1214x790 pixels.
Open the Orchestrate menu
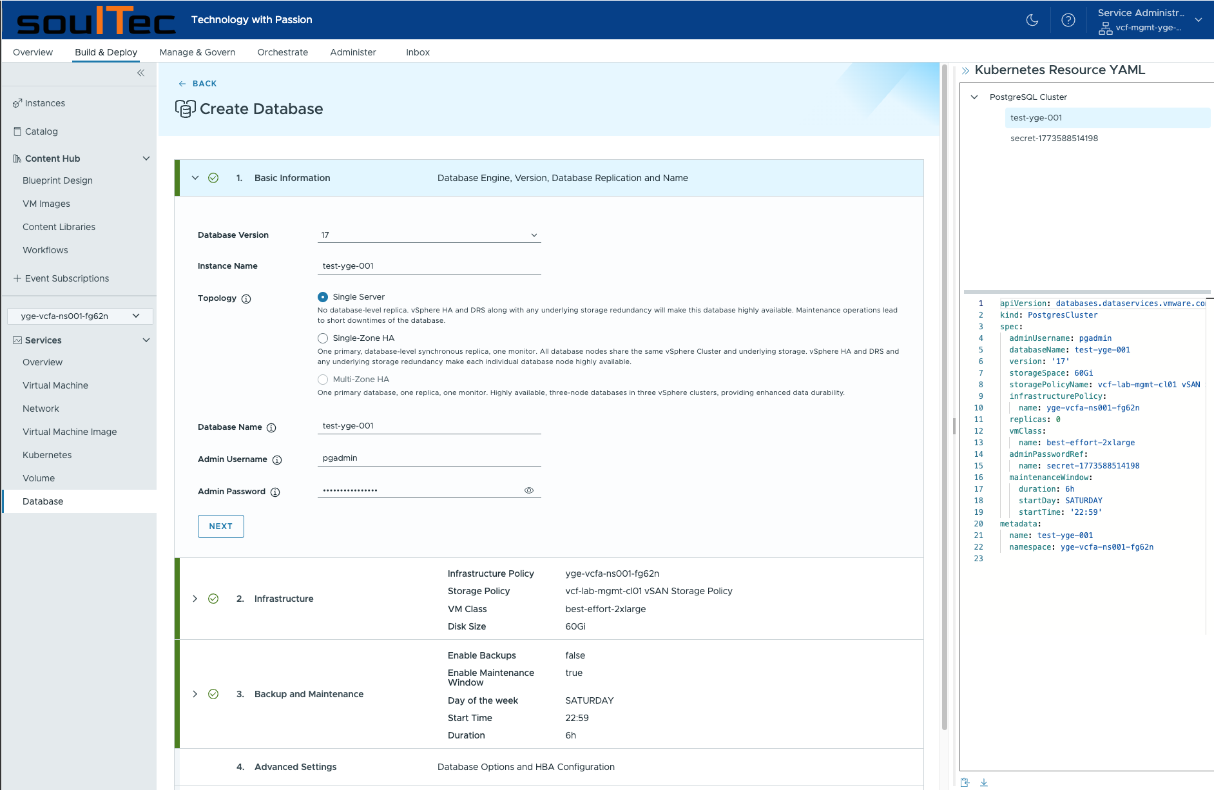(x=282, y=52)
